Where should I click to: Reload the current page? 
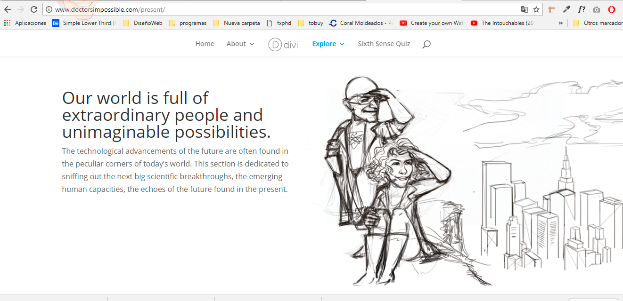click(x=34, y=9)
